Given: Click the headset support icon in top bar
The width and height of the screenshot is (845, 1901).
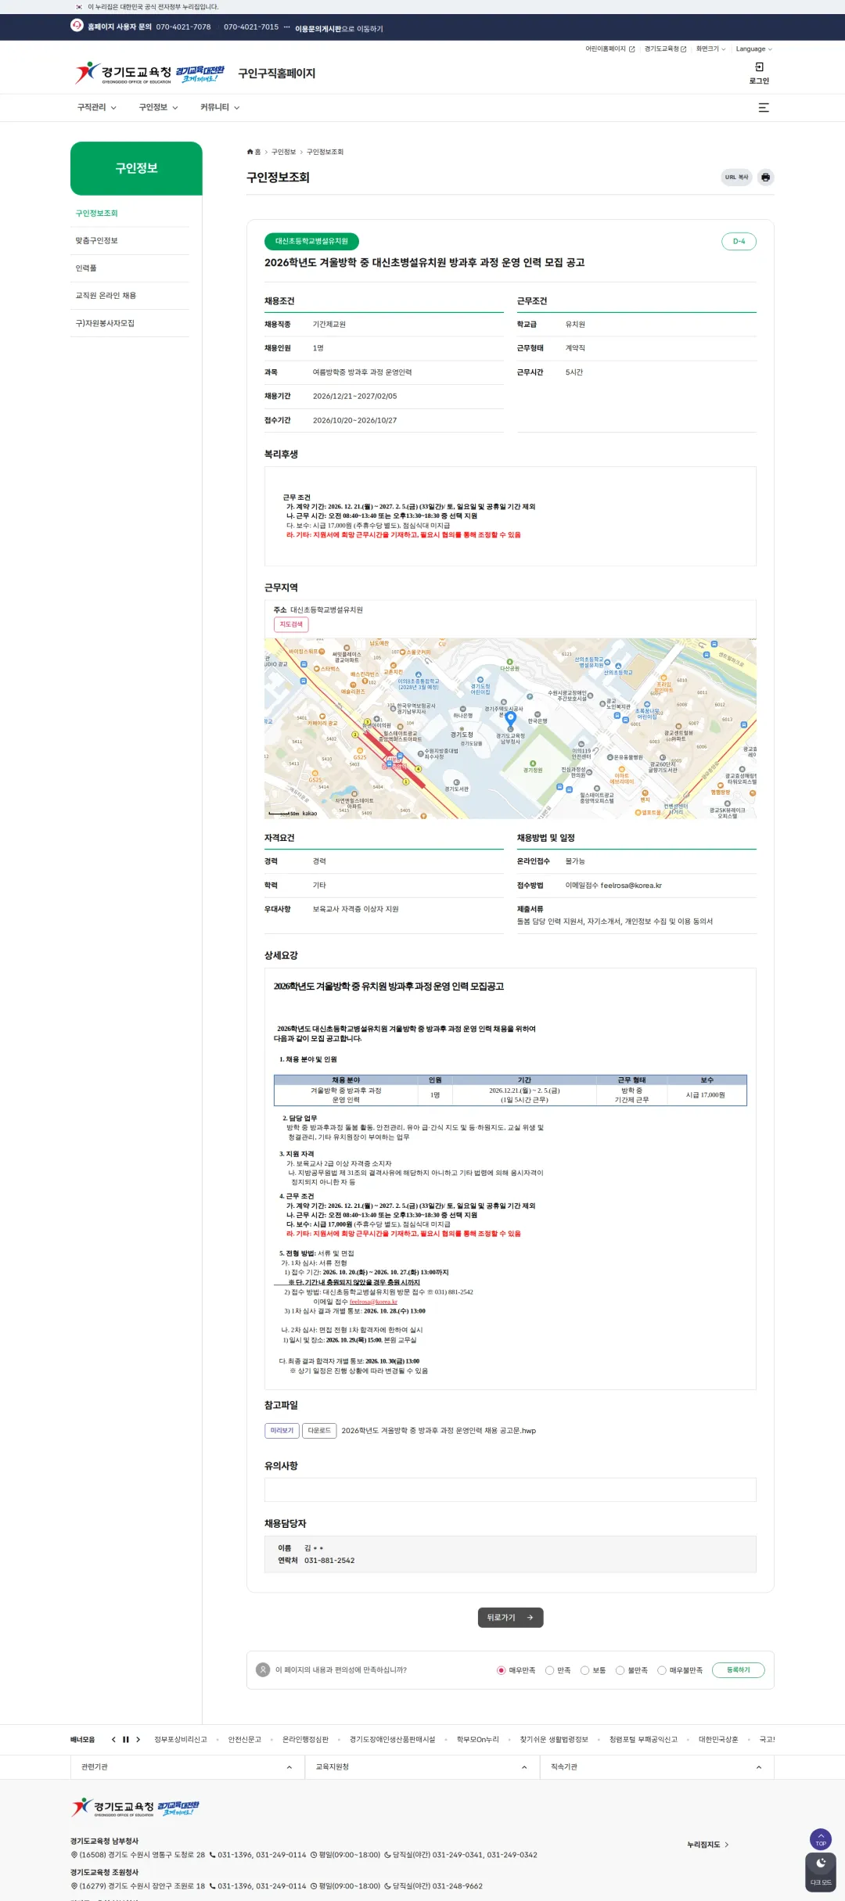Looking at the screenshot, I should pyautogui.click(x=77, y=25).
